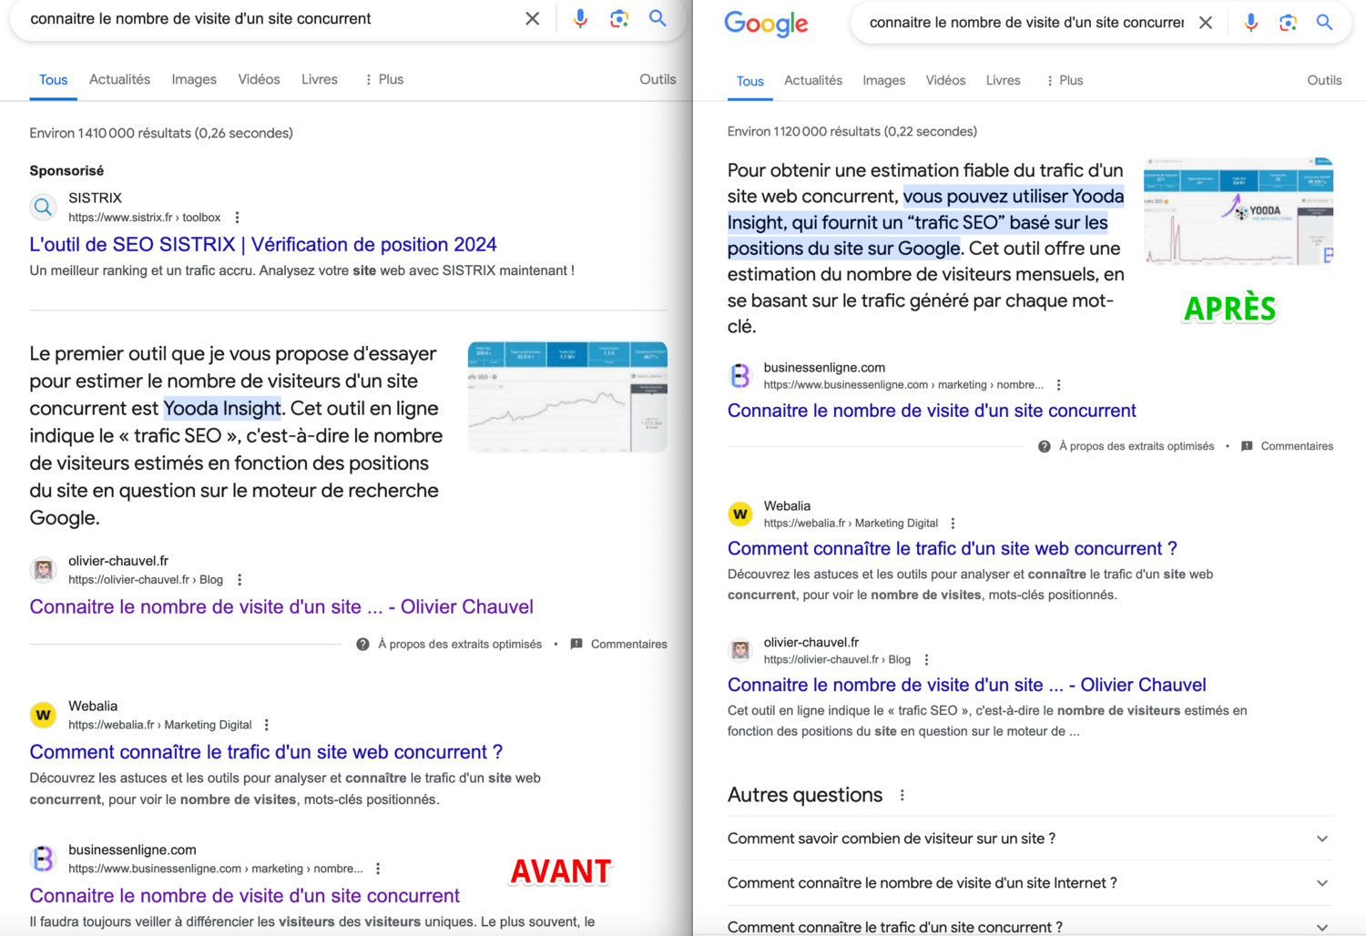The image size is (1366, 936).
Task: Expand 'Comment connaître le nombre de visite d'un site Internet ?'
Action: [1030, 883]
